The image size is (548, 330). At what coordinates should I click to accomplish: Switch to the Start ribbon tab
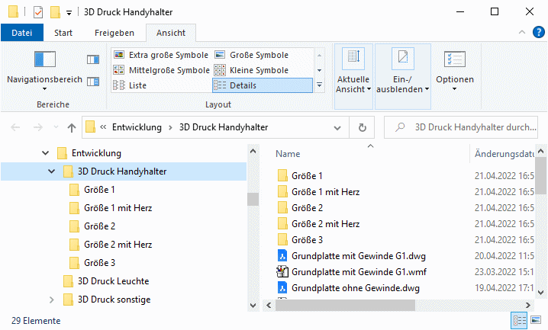click(x=63, y=33)
